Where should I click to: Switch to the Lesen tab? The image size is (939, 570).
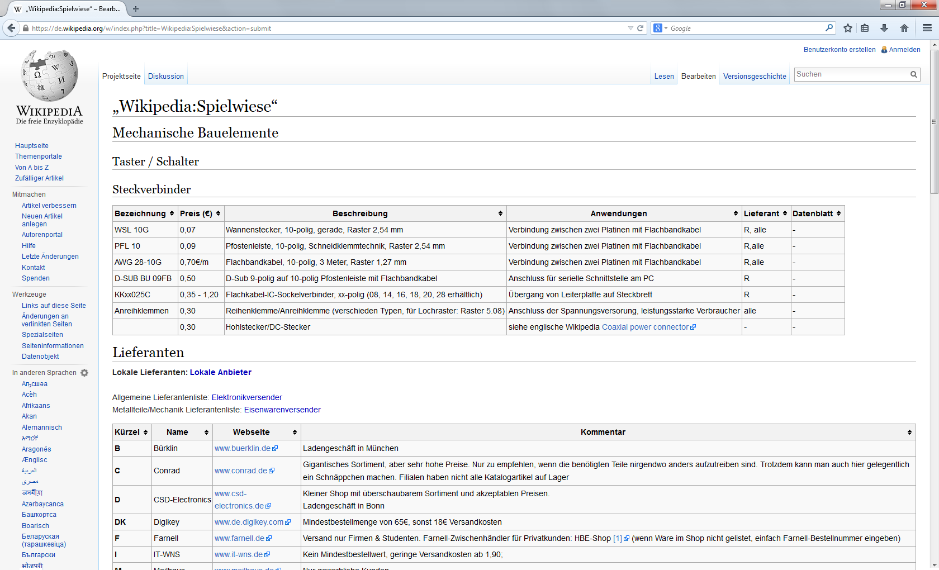point(664,77)
